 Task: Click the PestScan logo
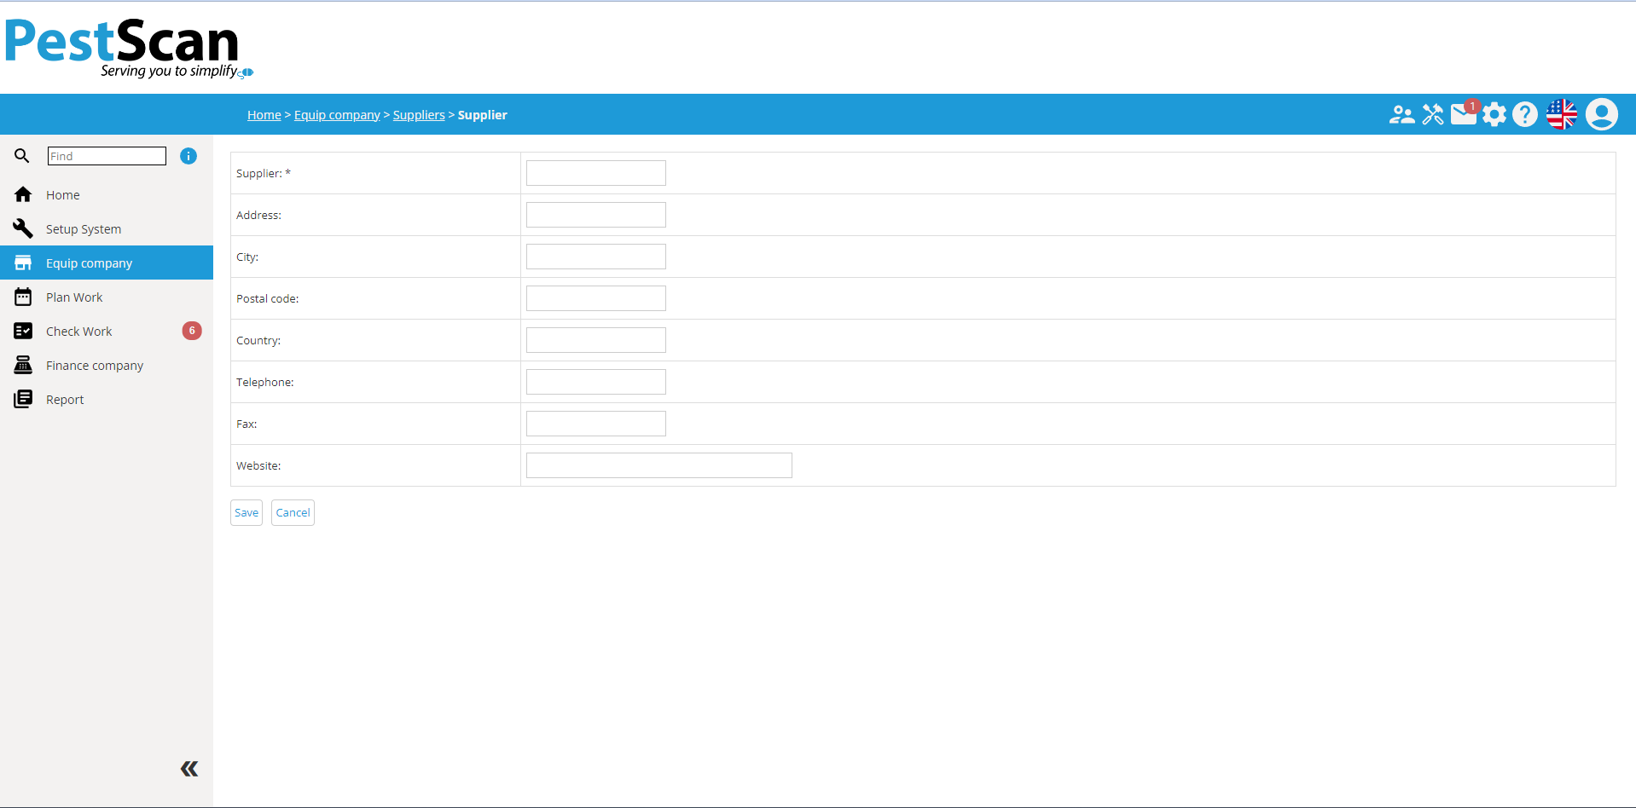(130, 48)
